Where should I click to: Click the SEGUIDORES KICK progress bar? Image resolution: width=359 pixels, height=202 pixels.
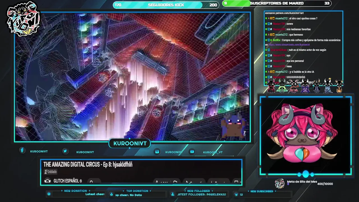click(166, 5)
